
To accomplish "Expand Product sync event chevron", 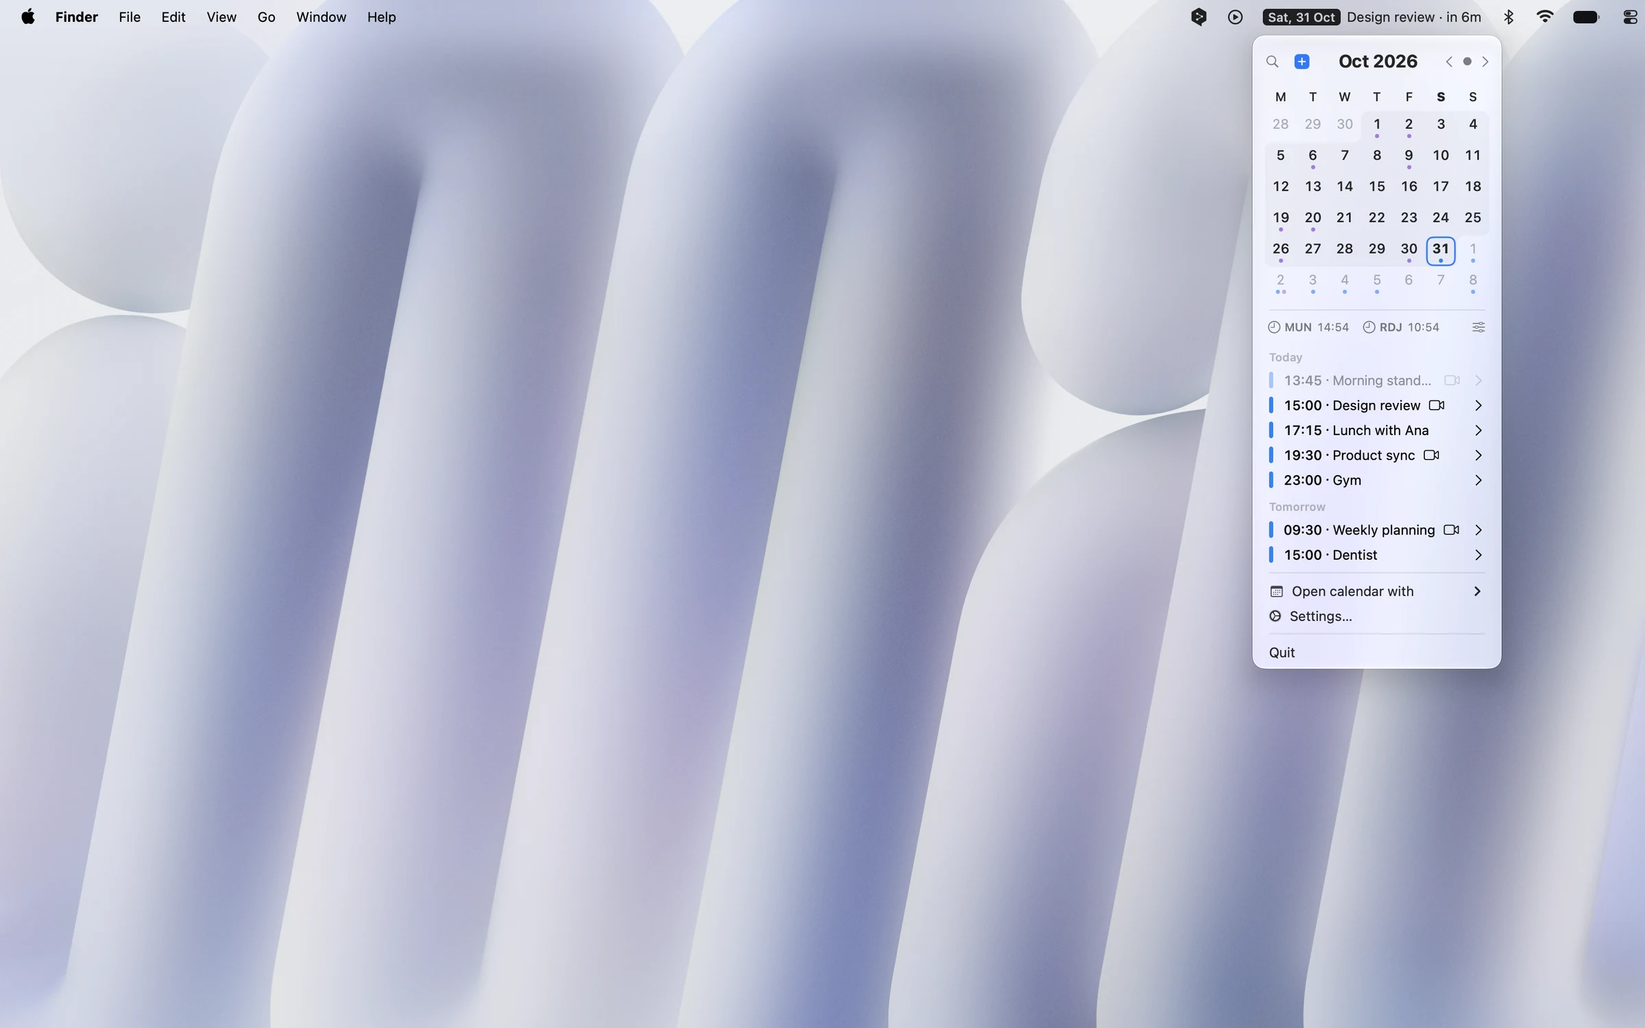I will (x=1478, y=455).
